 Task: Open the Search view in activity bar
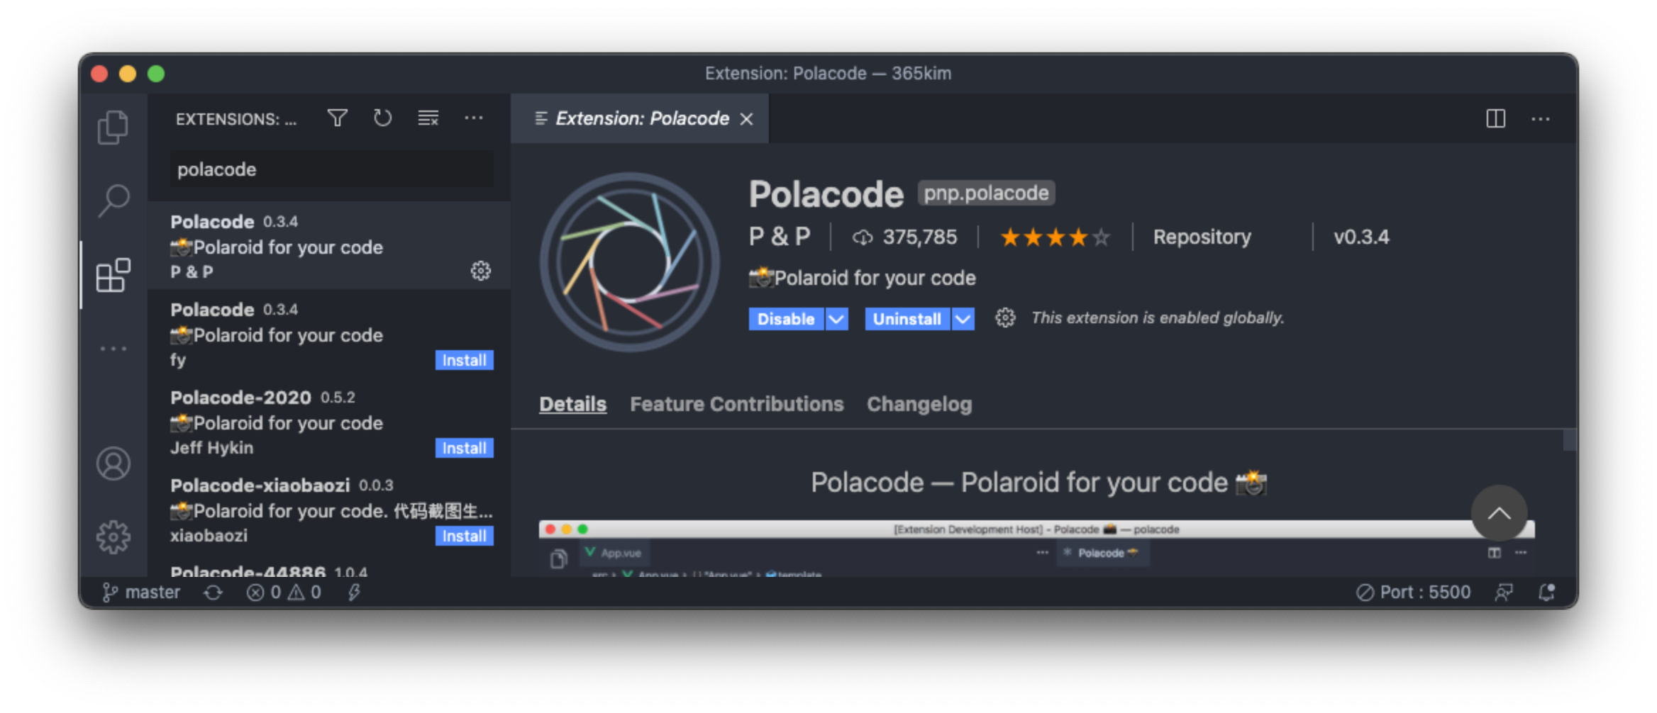pos(113,201)
